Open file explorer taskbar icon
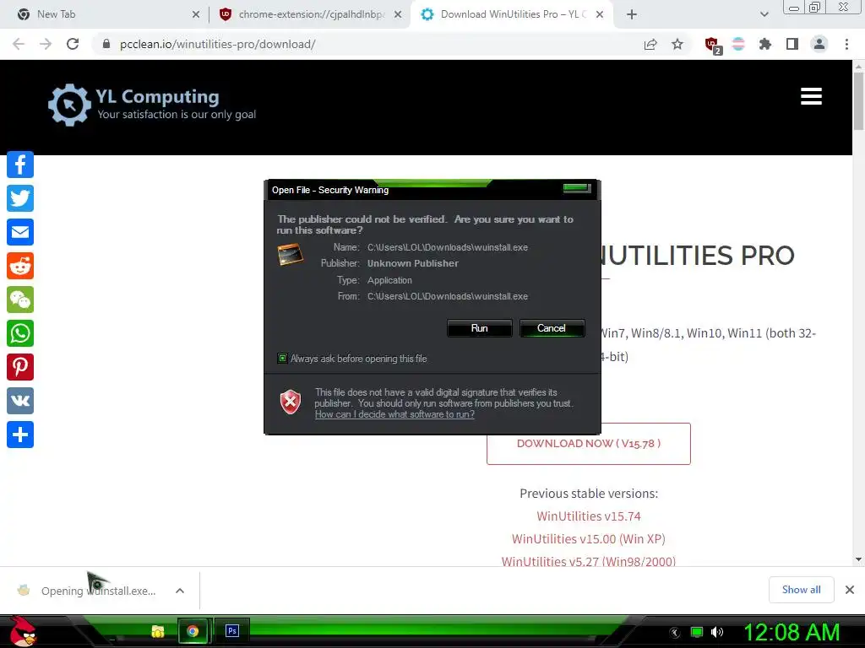865x648 pixels. (158, 631)
